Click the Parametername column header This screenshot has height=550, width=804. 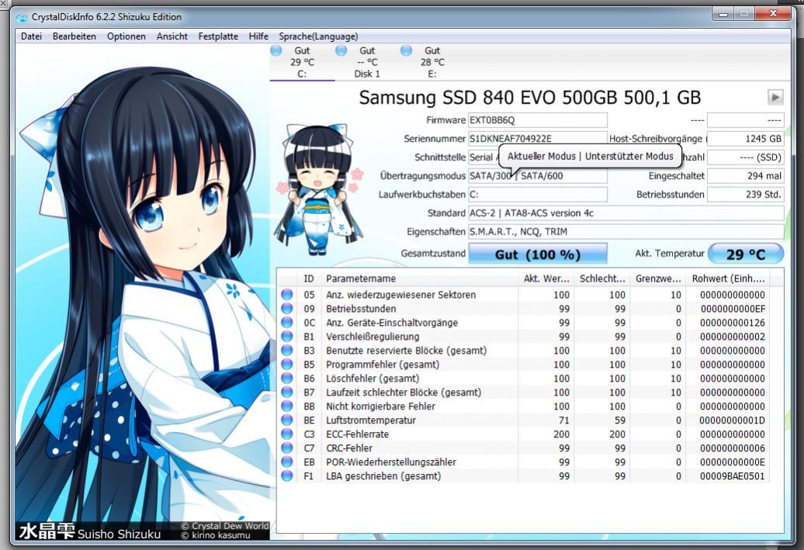419,278
